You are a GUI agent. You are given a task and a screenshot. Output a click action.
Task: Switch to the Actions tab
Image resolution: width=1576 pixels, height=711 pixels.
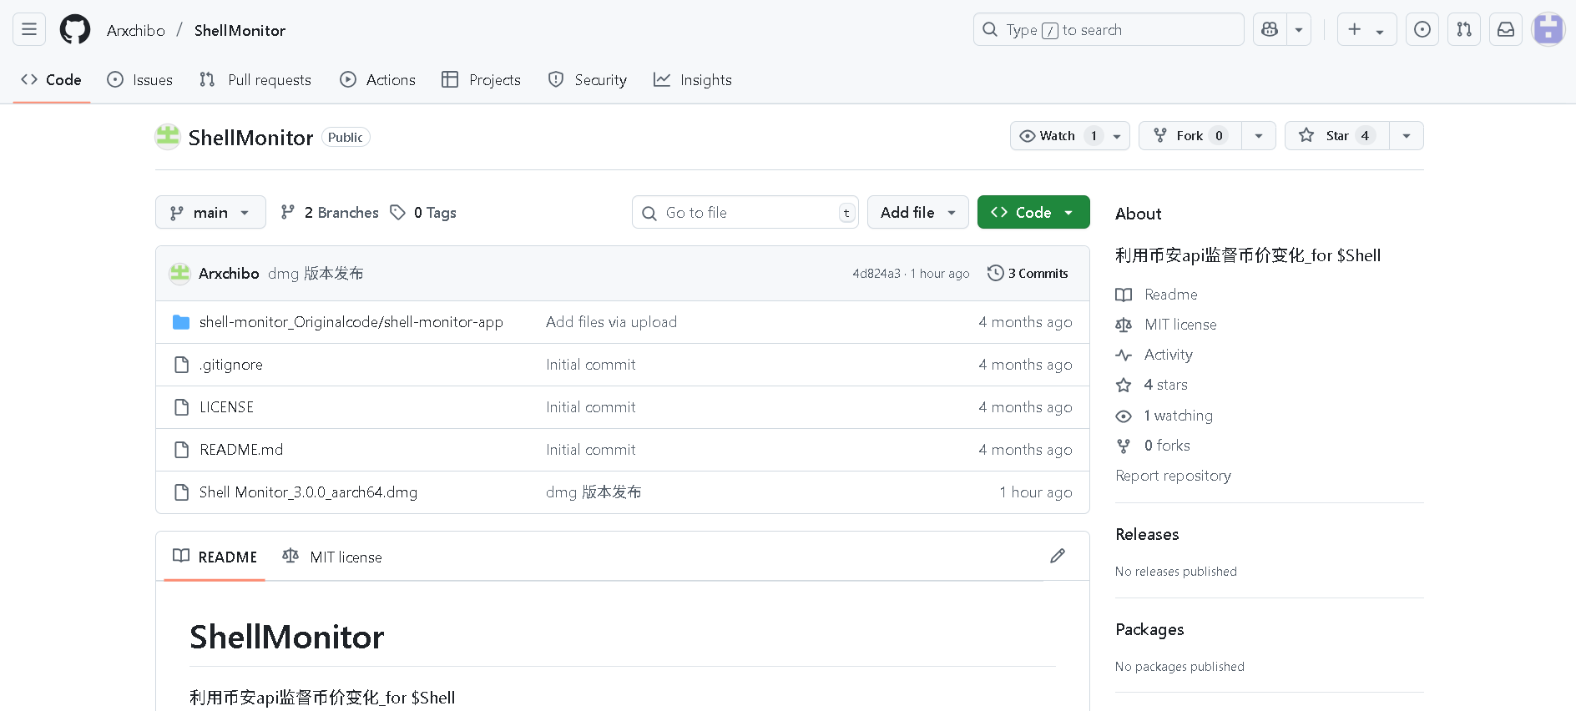click(x=377, y=80)
